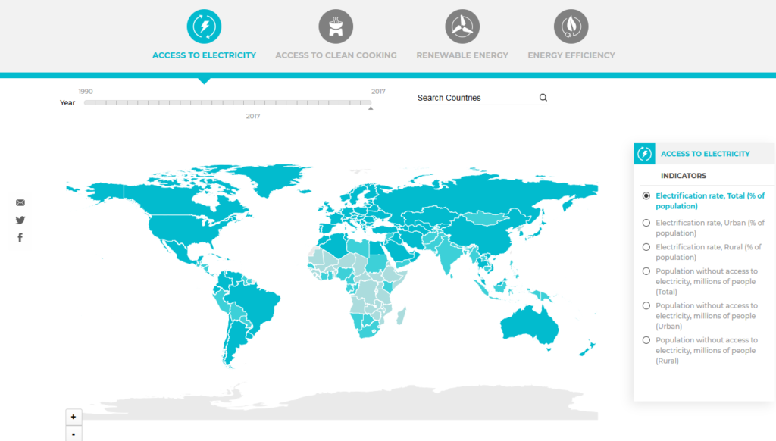776x441 pixels.
Task: Select Electrification rate, Urban radio button
Action: coord(646,223)
